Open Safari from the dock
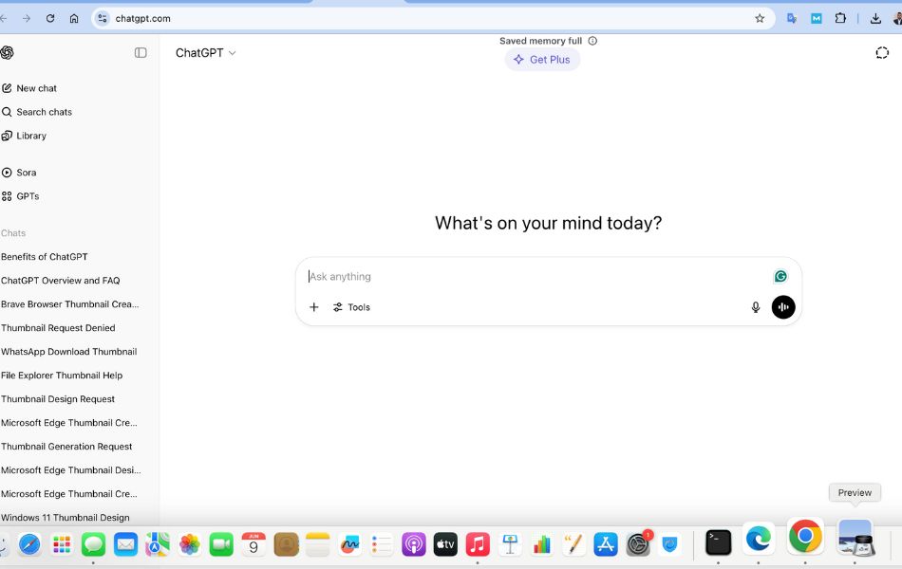Viewport: 902px width, 569px height. click(x=29, y=543)
